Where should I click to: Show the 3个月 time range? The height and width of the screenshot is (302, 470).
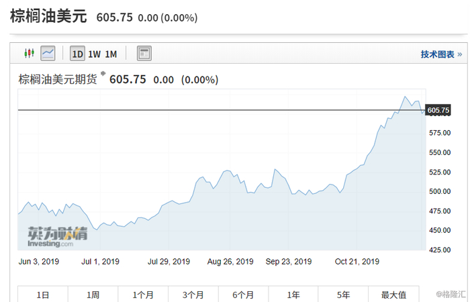pyautogui.click(x=193, y=295)
